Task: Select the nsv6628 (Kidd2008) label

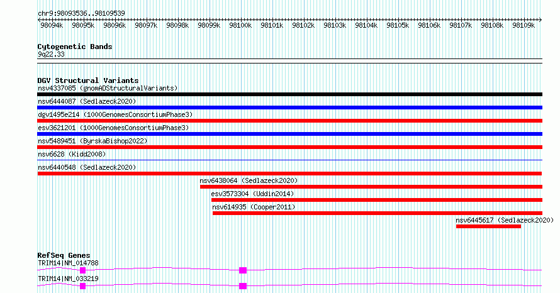Action: click(72, 154)
